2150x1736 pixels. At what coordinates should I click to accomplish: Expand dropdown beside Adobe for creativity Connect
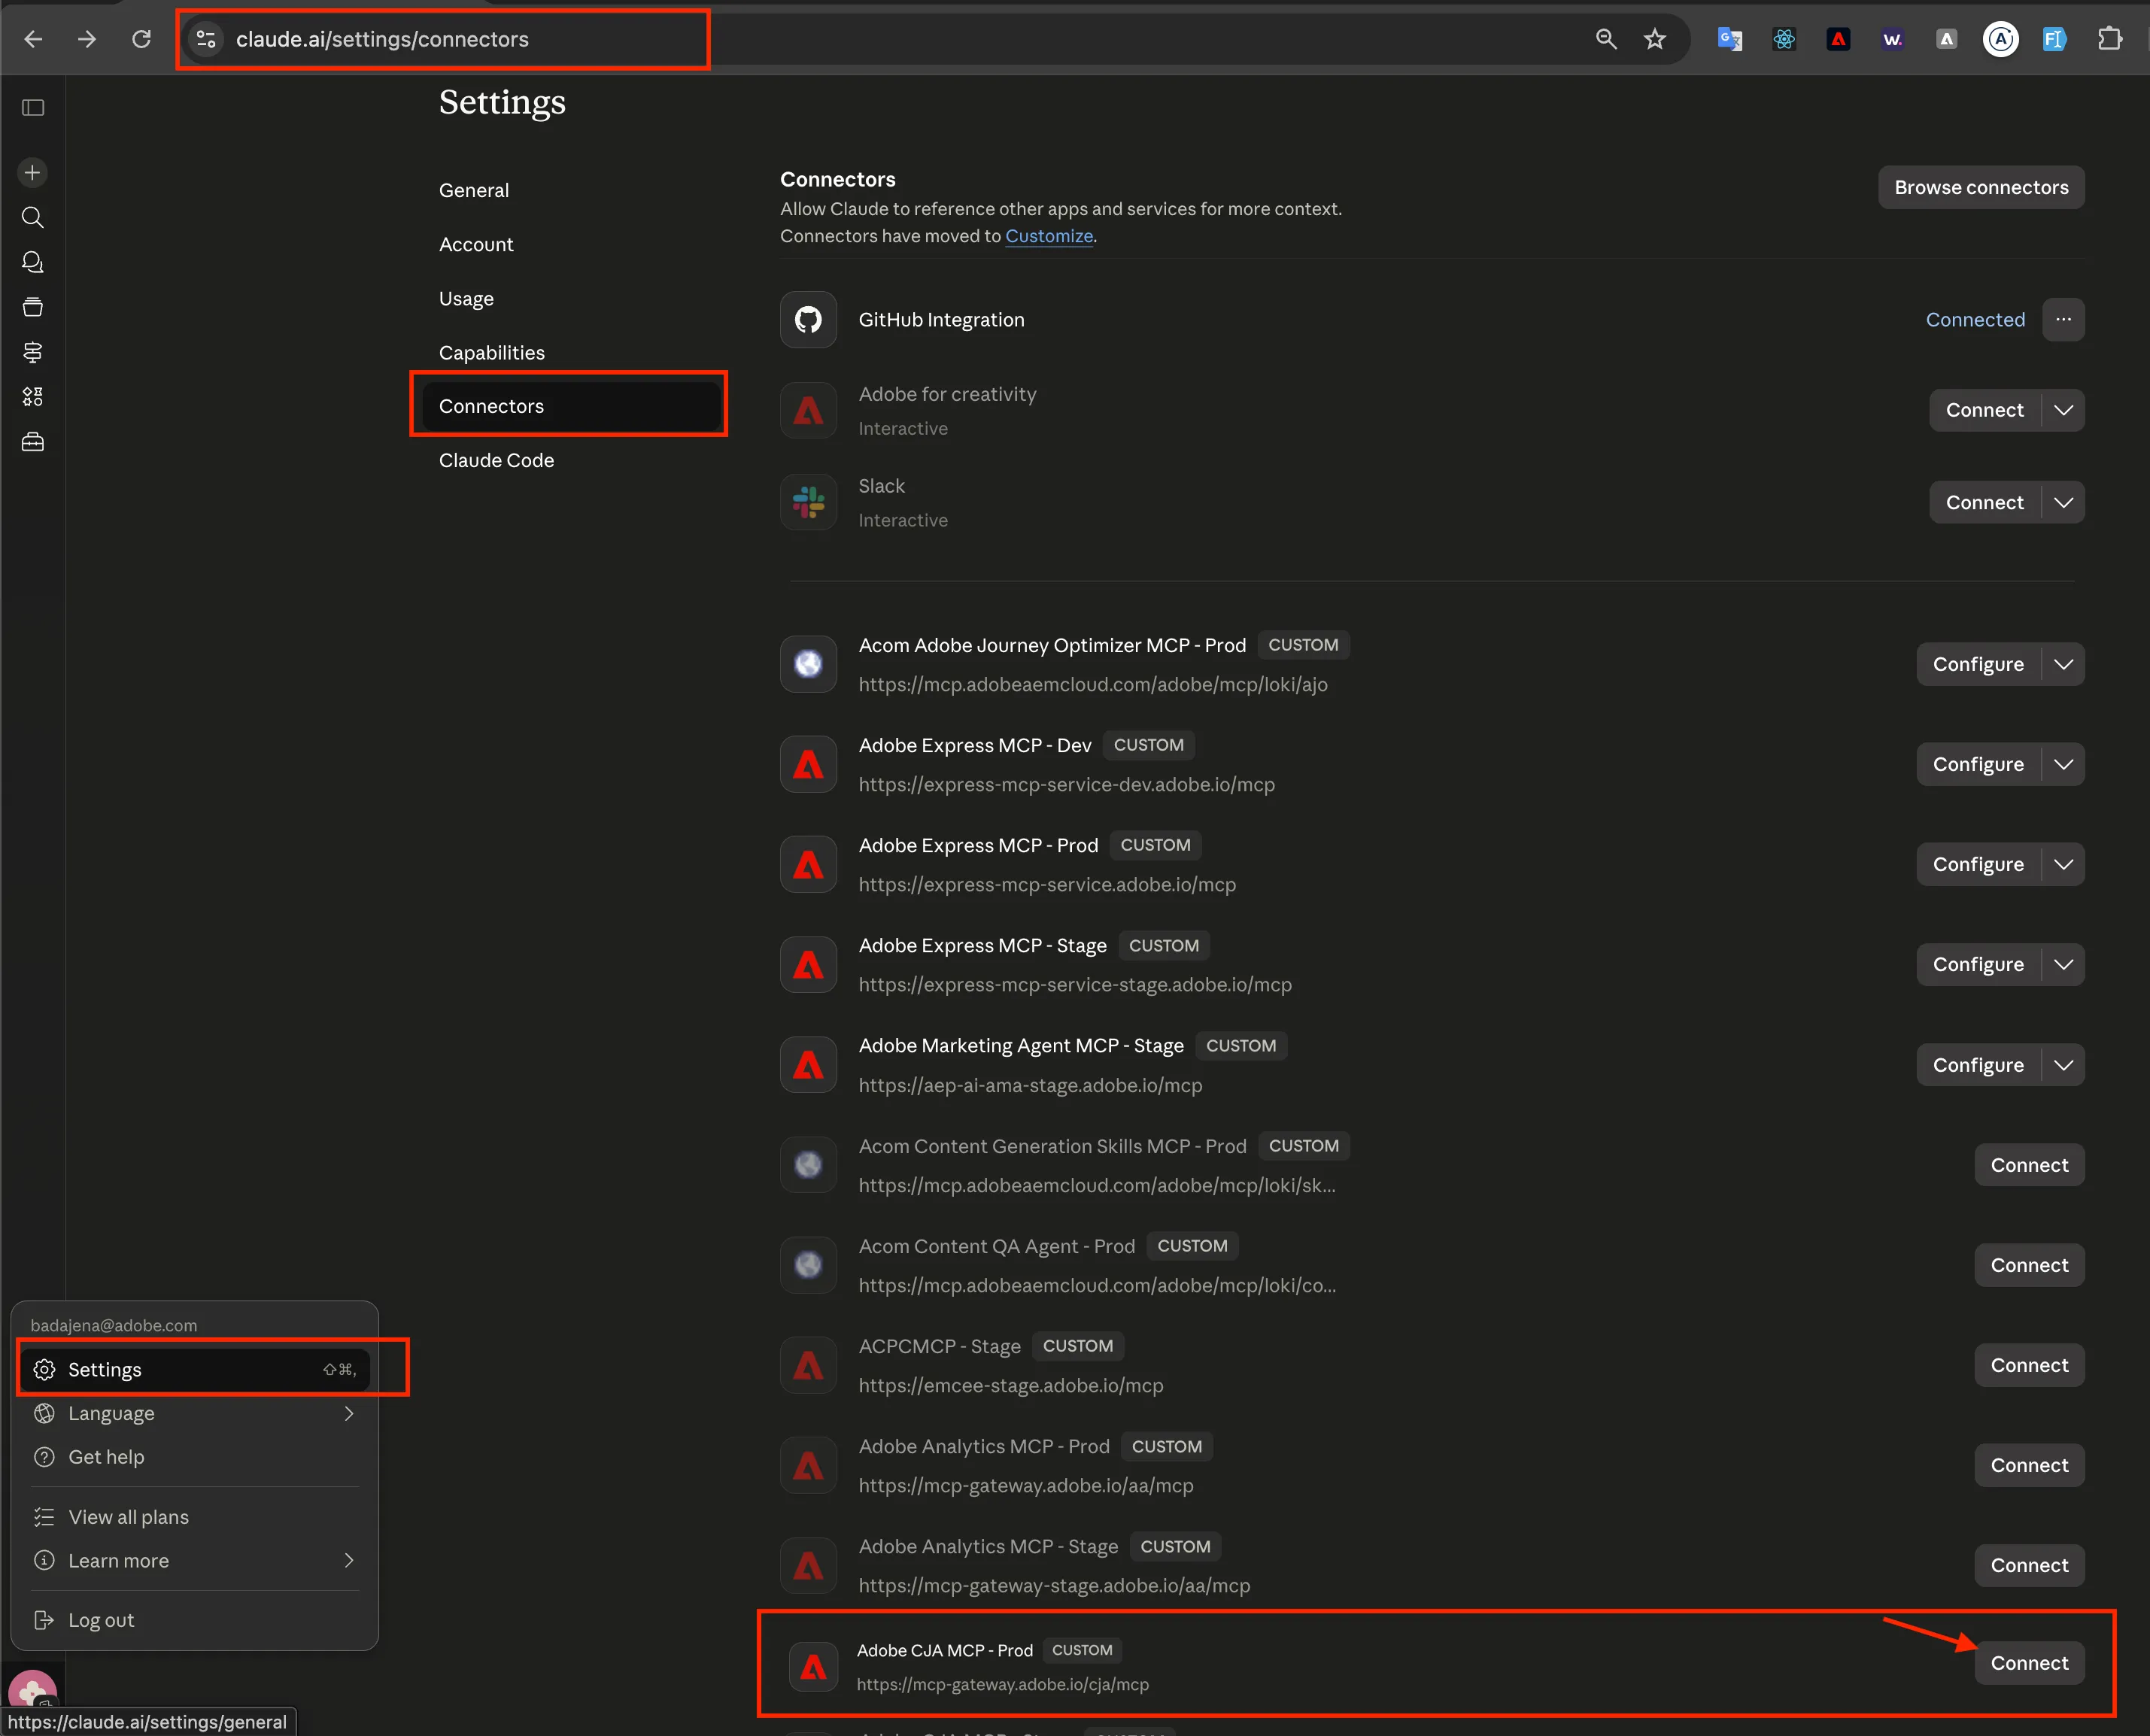pos(2063,411)
